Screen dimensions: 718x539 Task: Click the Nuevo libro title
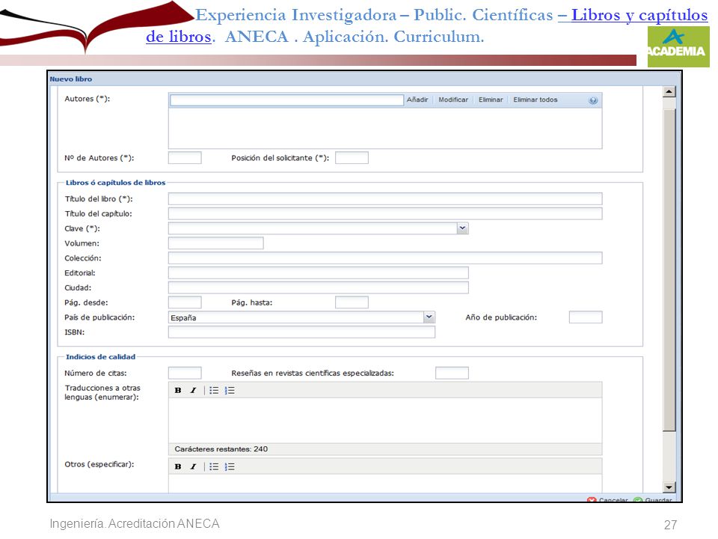[71, 79]
